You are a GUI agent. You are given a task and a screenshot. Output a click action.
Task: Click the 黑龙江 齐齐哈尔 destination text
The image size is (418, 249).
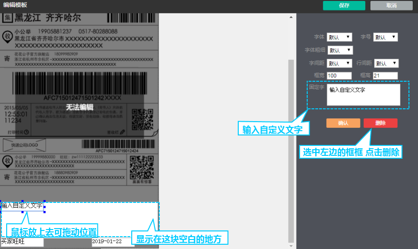pos(48,18)
